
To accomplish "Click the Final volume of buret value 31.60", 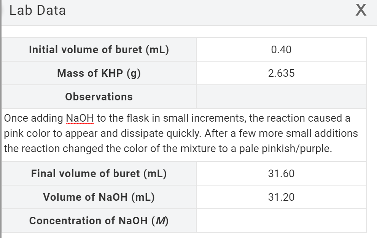I will [x=281, y=173].
